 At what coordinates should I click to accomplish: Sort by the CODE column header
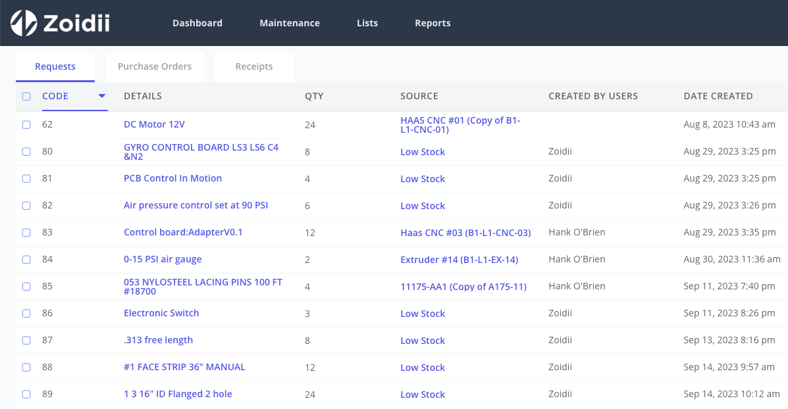[x=55, y=97]
